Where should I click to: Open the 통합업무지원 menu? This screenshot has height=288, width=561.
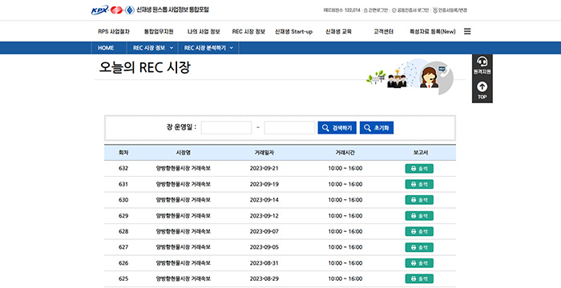tap(159, 31)
